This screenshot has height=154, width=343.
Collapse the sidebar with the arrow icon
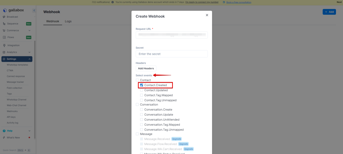[x=34, y=11]
